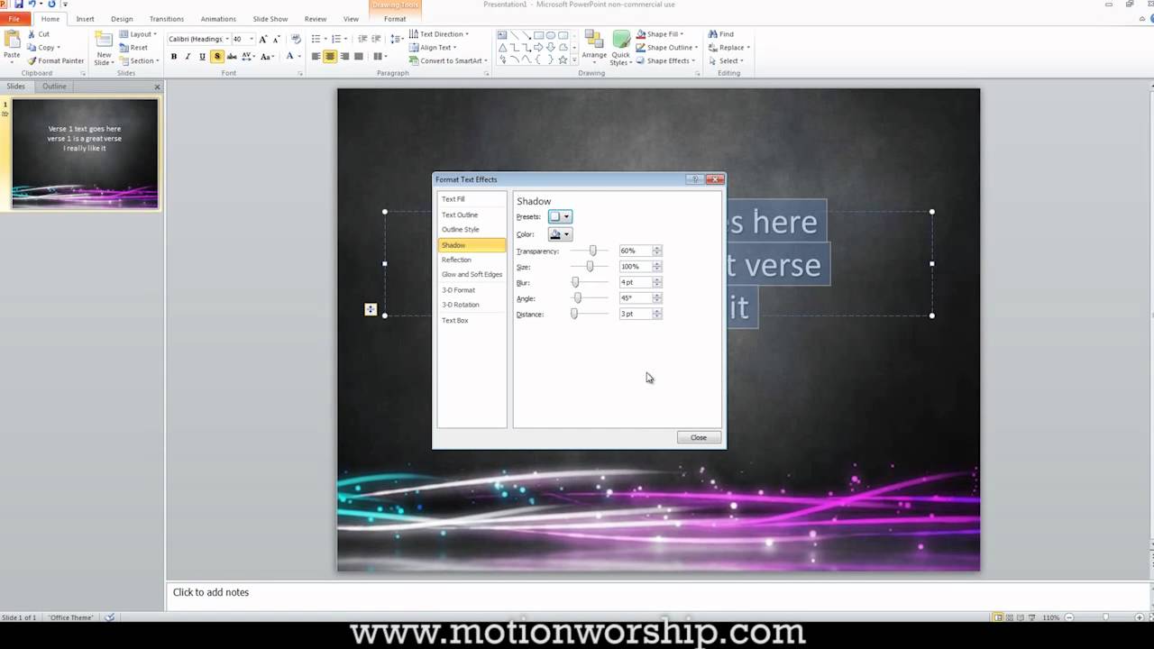Click the Save icon in Quick Access Toolbar
1154x649 pixels.
19,5
